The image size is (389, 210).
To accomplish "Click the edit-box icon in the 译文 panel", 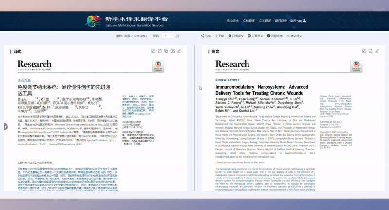I will coord(172,51).
